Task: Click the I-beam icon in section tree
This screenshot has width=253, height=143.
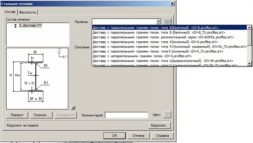Action: (15, 26)
